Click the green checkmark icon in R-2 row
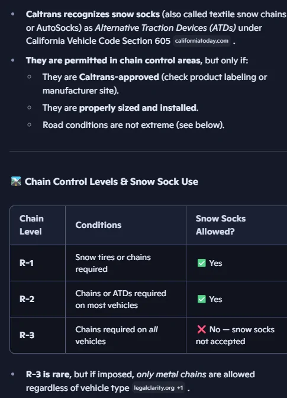The image size is (287, 398). tap(202, 299)
